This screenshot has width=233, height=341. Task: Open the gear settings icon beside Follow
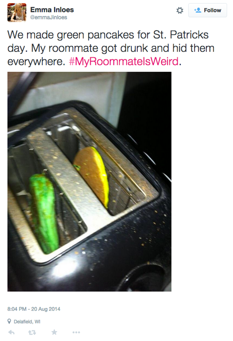coord(180,10)
